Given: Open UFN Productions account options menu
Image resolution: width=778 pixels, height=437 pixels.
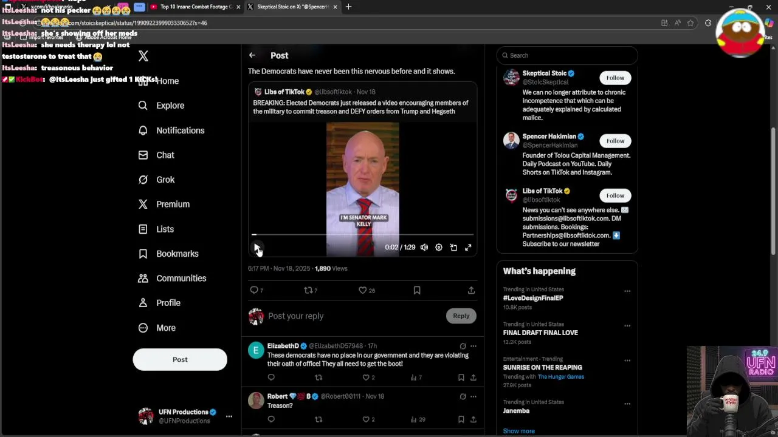Looking at the screenshot, I should coord(229,416).
